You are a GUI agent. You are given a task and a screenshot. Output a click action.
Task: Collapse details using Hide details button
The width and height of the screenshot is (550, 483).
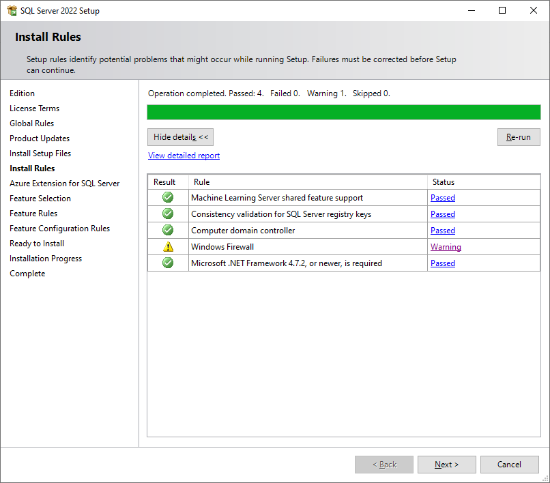tap(180, 137)
